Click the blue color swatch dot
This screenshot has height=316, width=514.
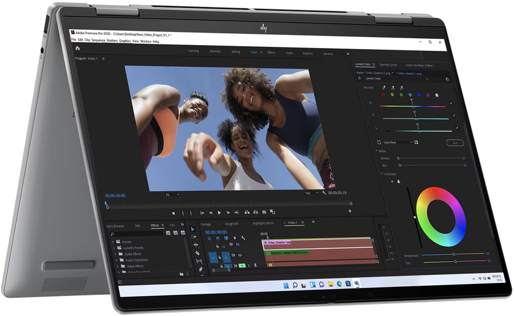click(419, 95)
